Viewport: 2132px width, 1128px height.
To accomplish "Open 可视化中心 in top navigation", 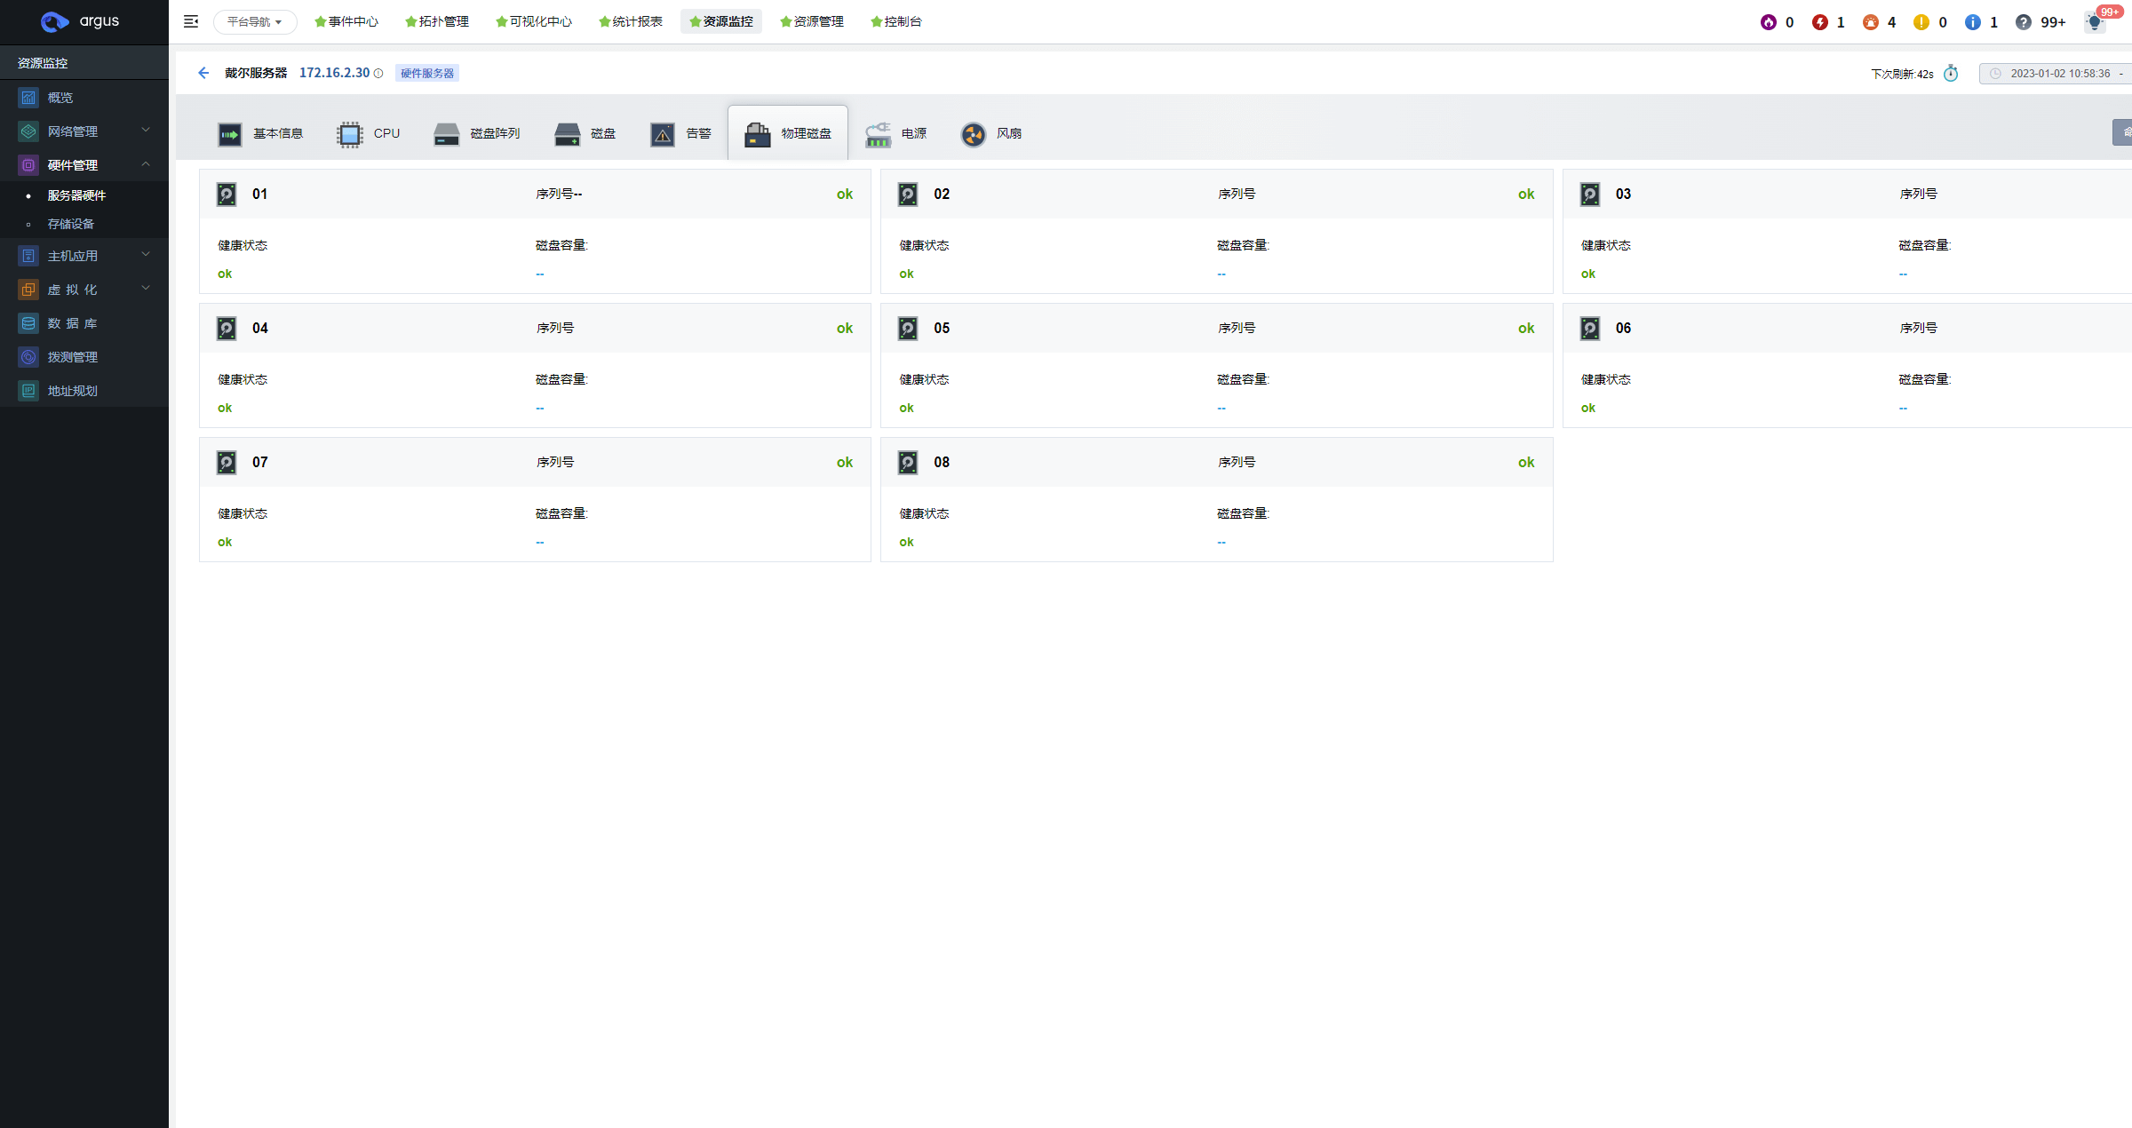I will [x=534, y=21].
